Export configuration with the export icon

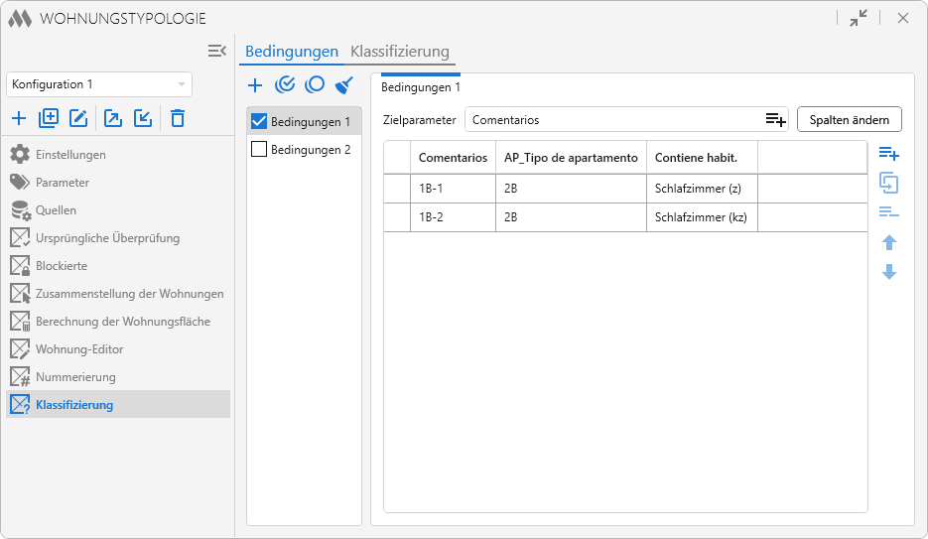(113, 119)
